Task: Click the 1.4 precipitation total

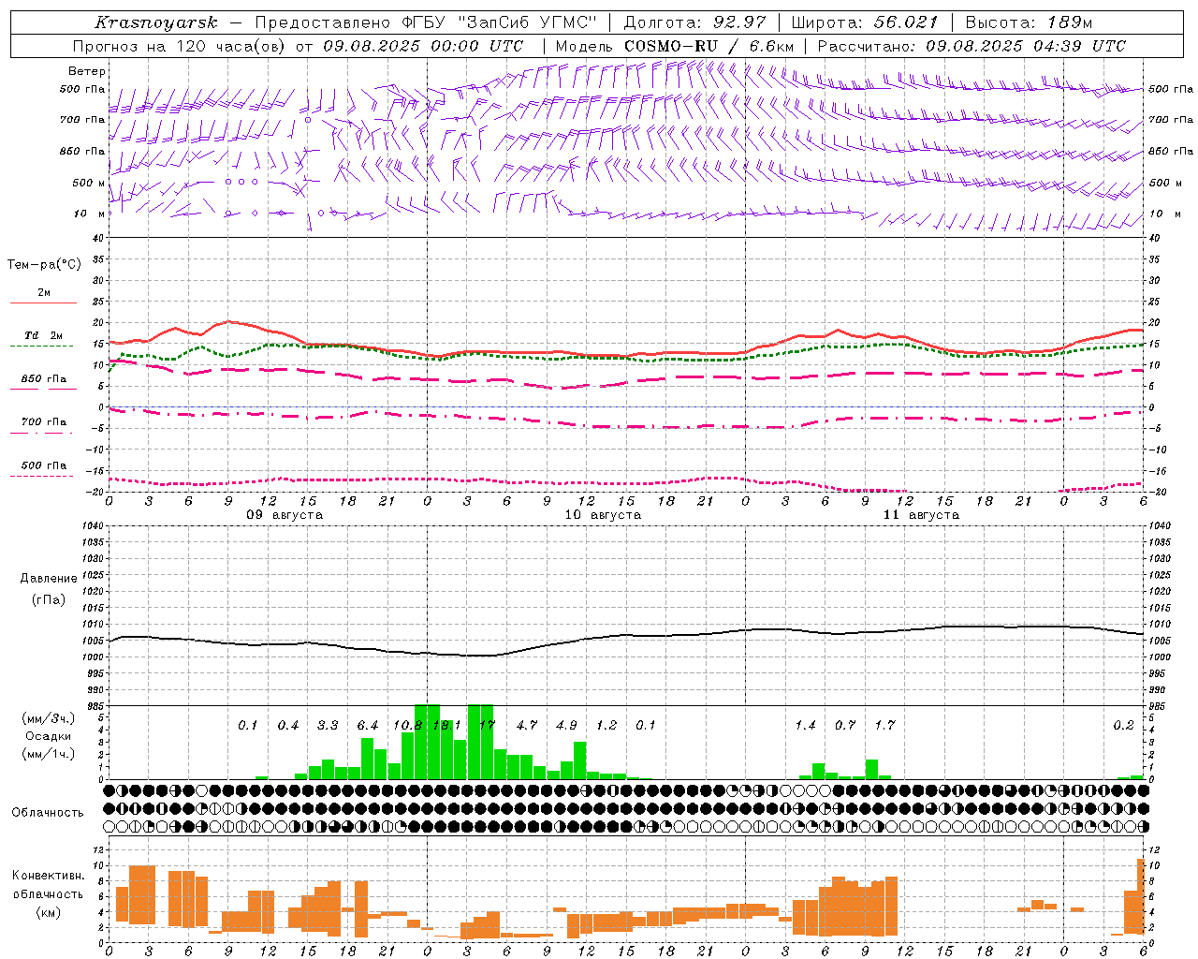Action: pyautogui.click(x=805, y=726)
